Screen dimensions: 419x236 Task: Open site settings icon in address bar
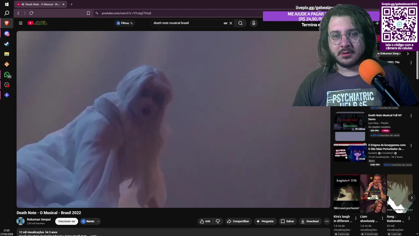(x=97, y=13)
